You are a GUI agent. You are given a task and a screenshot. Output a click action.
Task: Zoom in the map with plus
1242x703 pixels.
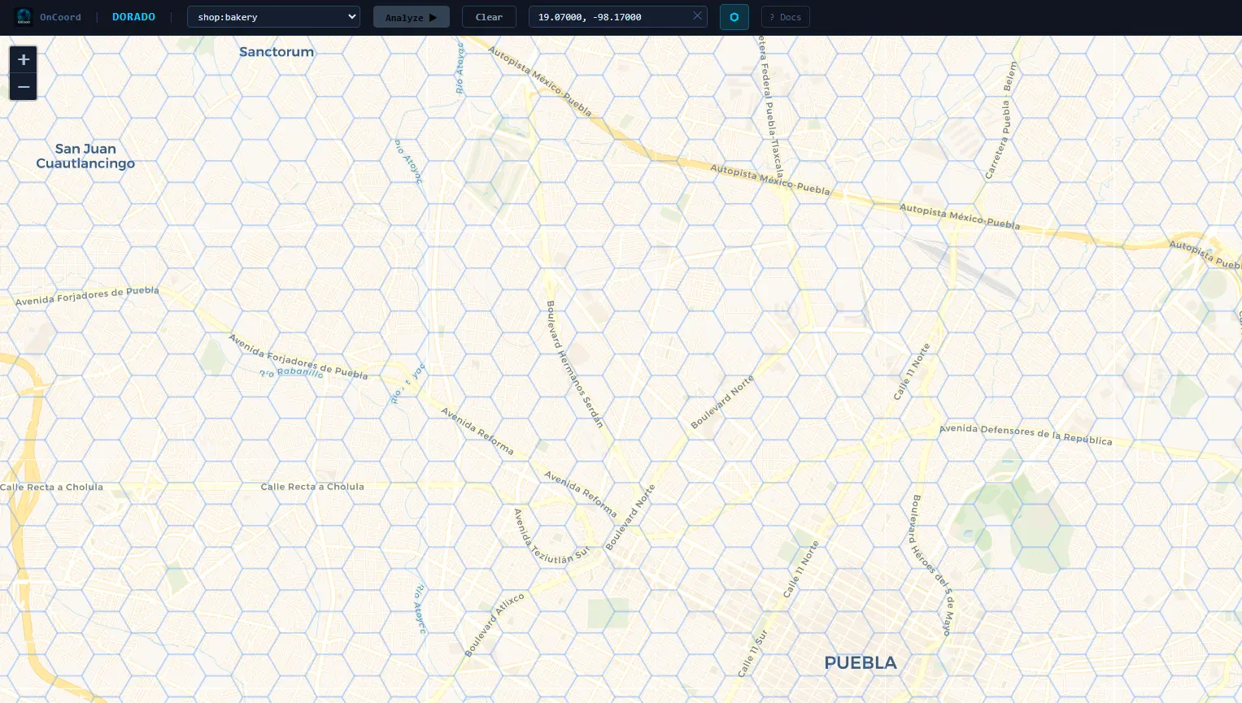tap(23, 59)
